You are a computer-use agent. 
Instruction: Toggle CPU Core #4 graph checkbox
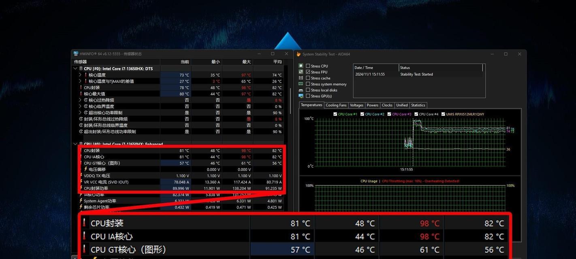416,114
